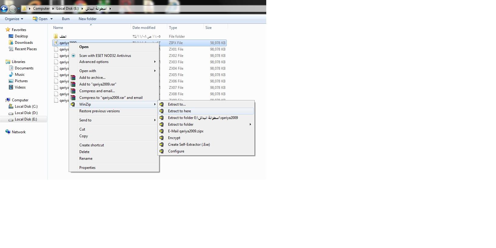Click the Videos library icon
The height and width of the screenshot is (248, 496).
tap(11, 87)
